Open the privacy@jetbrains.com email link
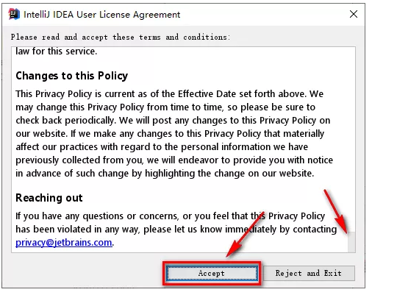 (64, 243)
